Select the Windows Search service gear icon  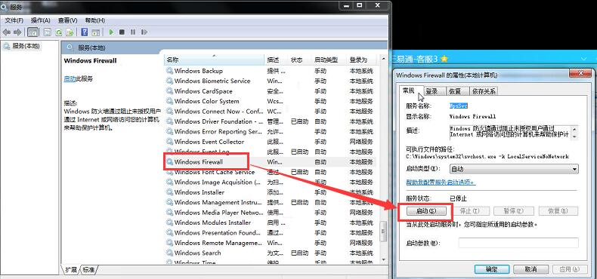pyautogui.click(x=169, y=253)
